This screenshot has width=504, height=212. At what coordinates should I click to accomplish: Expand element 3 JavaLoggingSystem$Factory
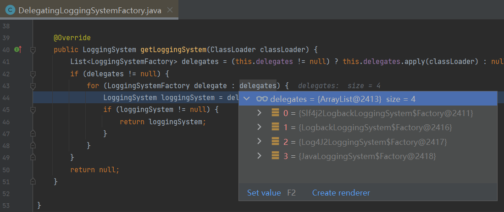260,156
